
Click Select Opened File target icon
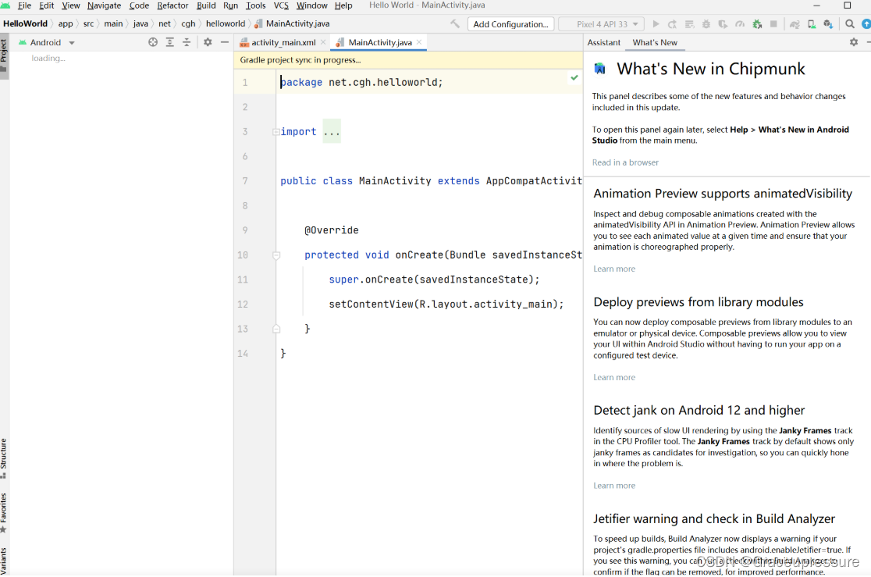[153, 42]
